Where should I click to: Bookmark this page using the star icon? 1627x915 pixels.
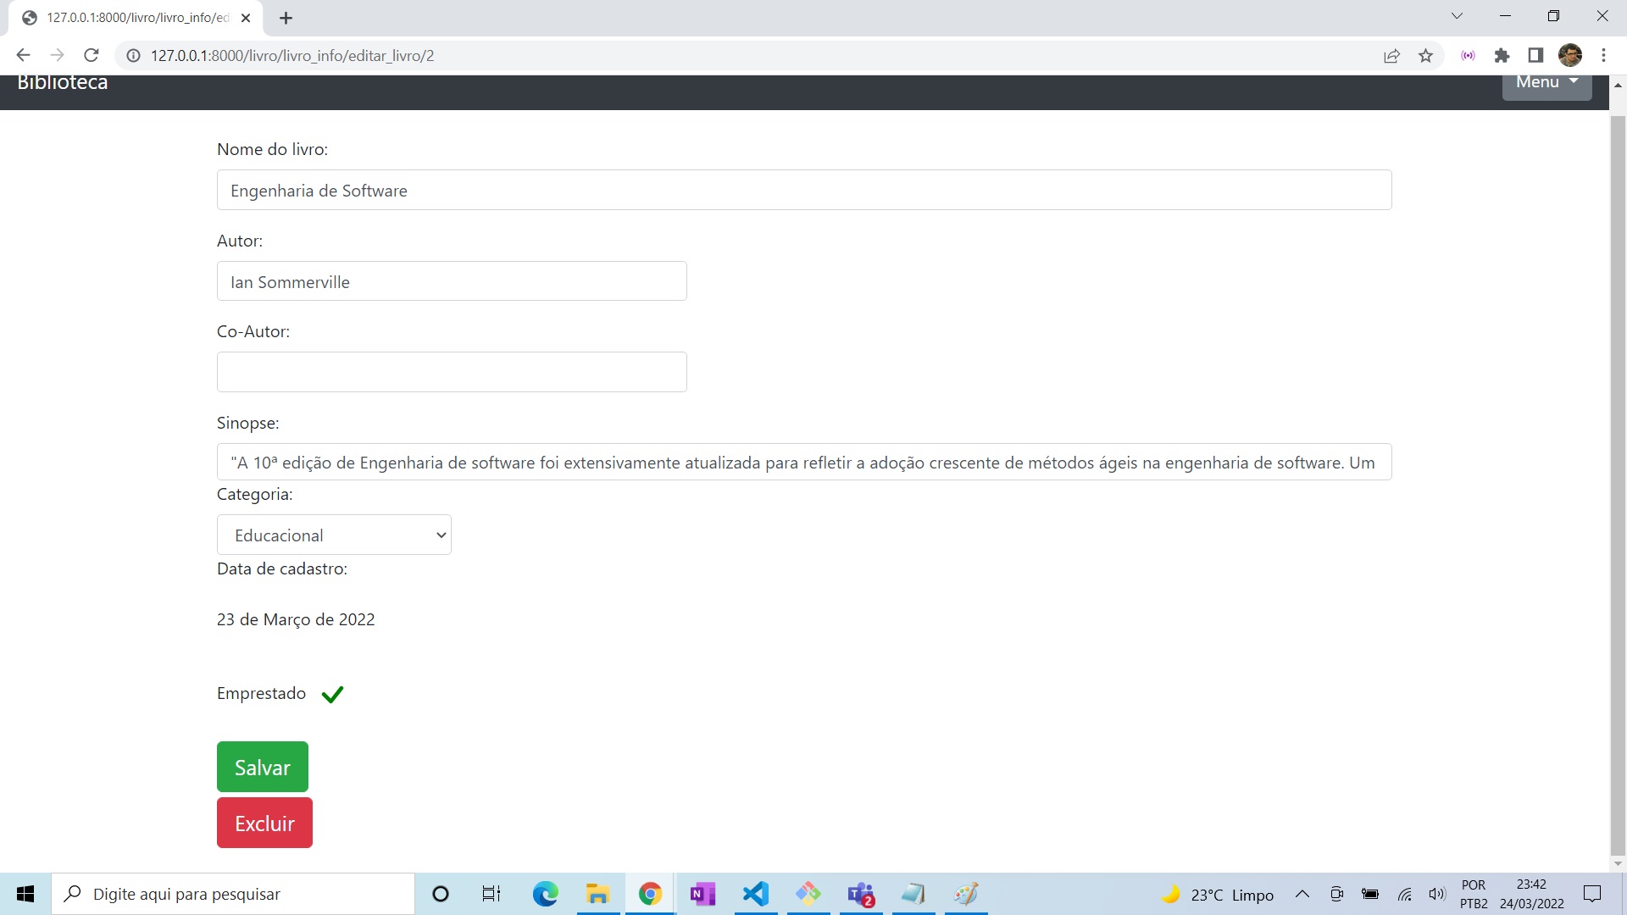(1426, 55)
